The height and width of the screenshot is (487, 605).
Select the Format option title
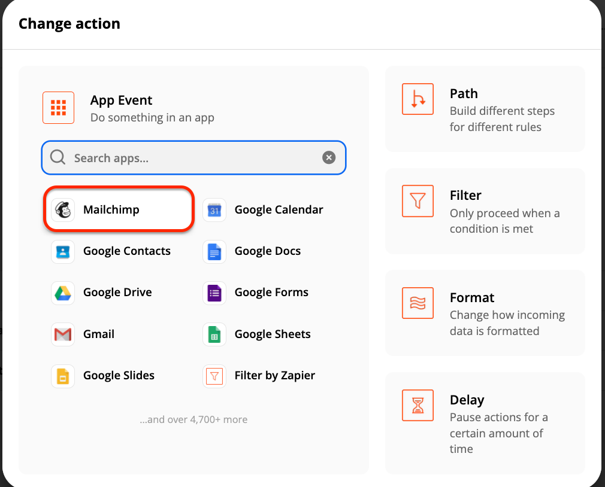472,297
